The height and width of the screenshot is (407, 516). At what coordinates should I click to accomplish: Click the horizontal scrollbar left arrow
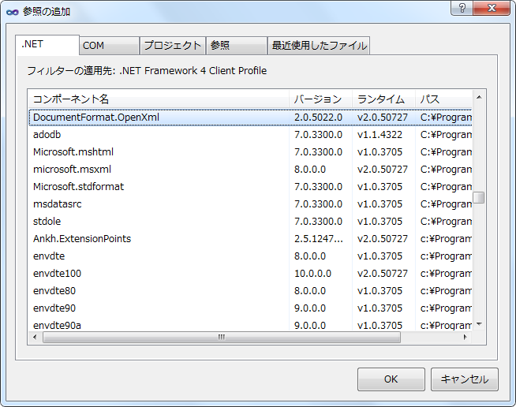(34, 337)
